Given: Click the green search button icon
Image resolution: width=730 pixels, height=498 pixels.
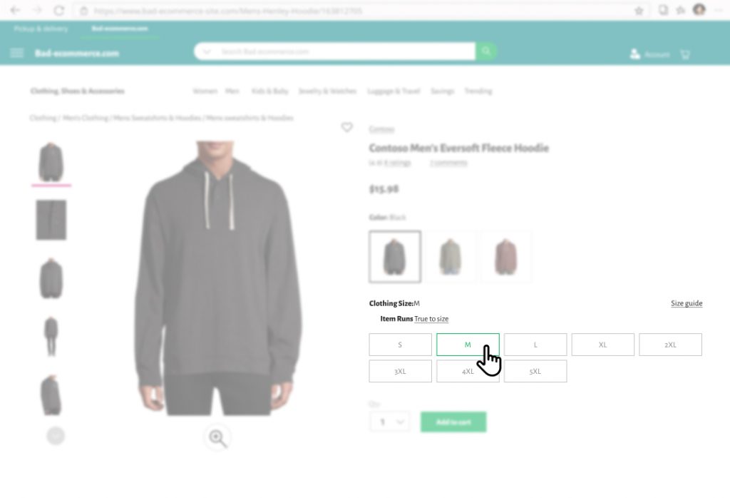Looking at the screenshot, I should pos(486,51).
